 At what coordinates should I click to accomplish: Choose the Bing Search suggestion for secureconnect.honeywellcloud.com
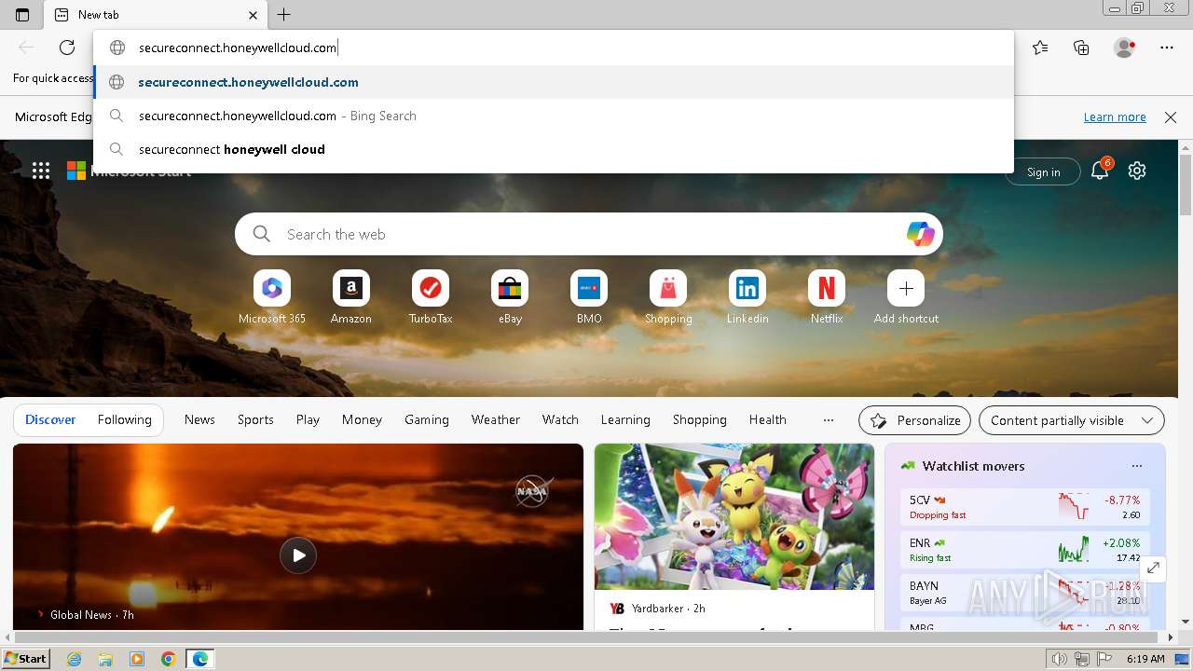tap(554, 116)
